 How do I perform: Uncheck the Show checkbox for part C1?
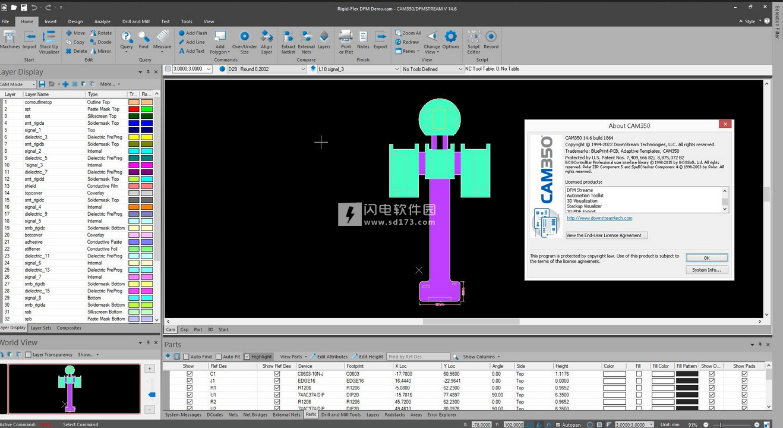point(190,374)
